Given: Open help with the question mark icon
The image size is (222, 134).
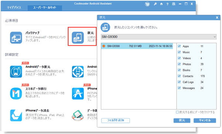Looking at the screenshot, I should pyautogui.click(x=167, y=4).
